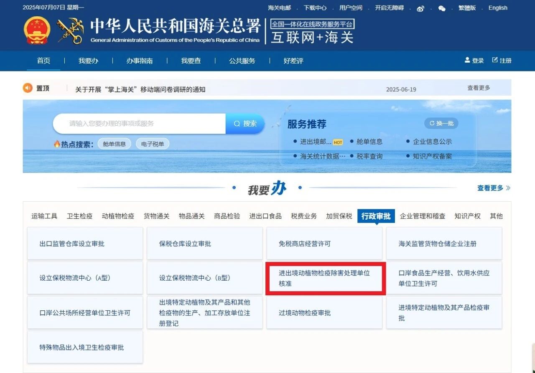Open 过境动物检疫审批 card
The height and width of the screenshot is (373, 535).
pyautogui.click(x=324, y=313)
